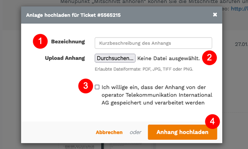Click the 'Erlaubte Dateiformate' hint text
The height and width of the screenshot is (149, 248).
pyautogui.click(x=144, y=69)
